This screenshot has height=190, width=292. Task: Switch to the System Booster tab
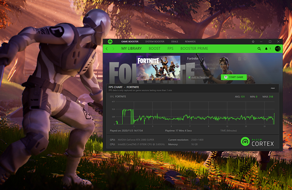coord(155,42)
